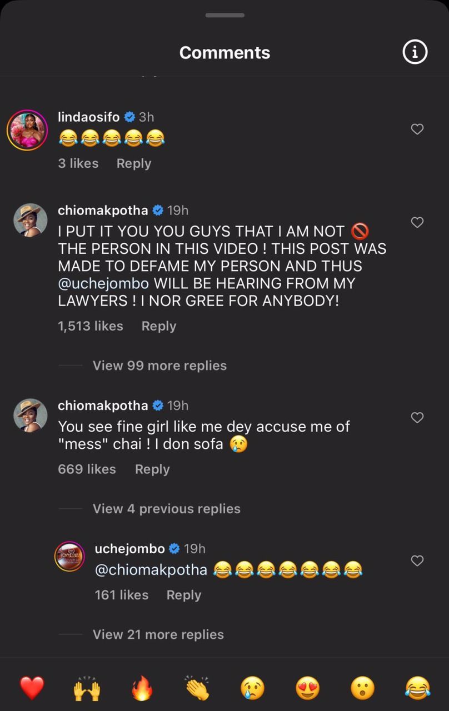Insert the surprised face emoji
Viewport: 449px width, 711px height.
coord(362,689)
